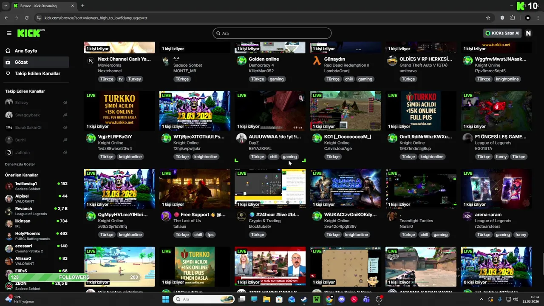
Task: Bookmark this page with the star icon
Action: tap(488, 18)
